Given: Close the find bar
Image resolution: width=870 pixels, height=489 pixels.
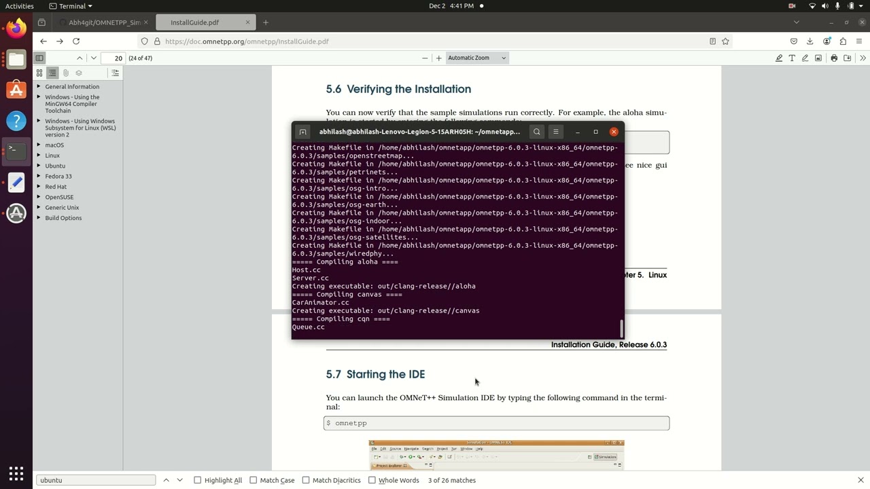Looking at the screenshot, I should coord(860,480).
